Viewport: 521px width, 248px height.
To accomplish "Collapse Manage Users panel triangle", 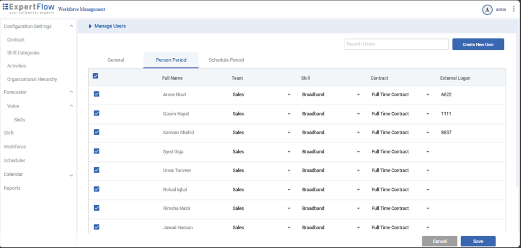I will pyautogui.click(x=90, y=26).
